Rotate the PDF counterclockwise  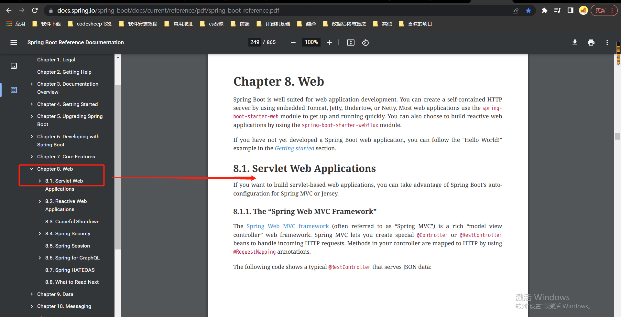(365, 42)
